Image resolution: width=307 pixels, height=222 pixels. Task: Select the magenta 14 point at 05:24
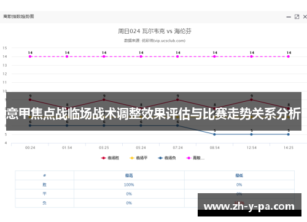141,56
